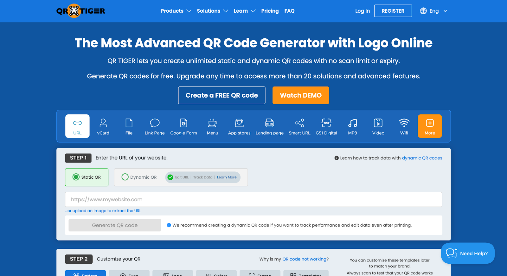This screenshot has width=507, height=276.
Task: Choose the Video QR type
Action: tap(378, 126)
